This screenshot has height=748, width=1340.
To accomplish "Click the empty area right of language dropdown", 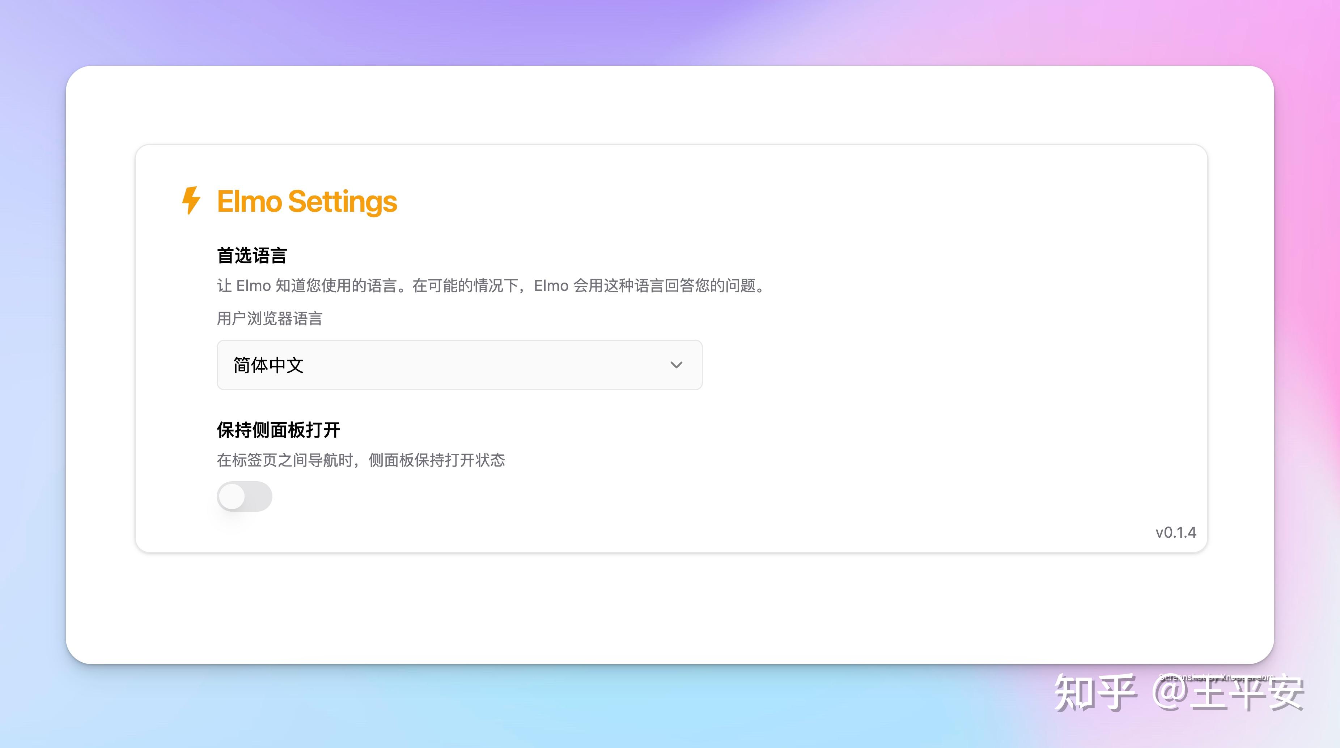I will pos(936,365).
